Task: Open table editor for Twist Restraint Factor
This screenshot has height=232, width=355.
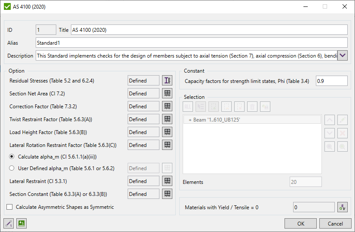Action: tap(167, 119)
